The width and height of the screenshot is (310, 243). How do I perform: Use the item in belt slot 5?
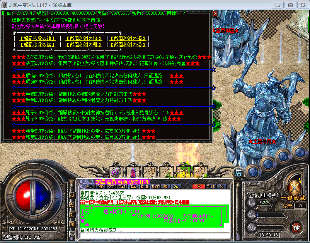(183, 172)
